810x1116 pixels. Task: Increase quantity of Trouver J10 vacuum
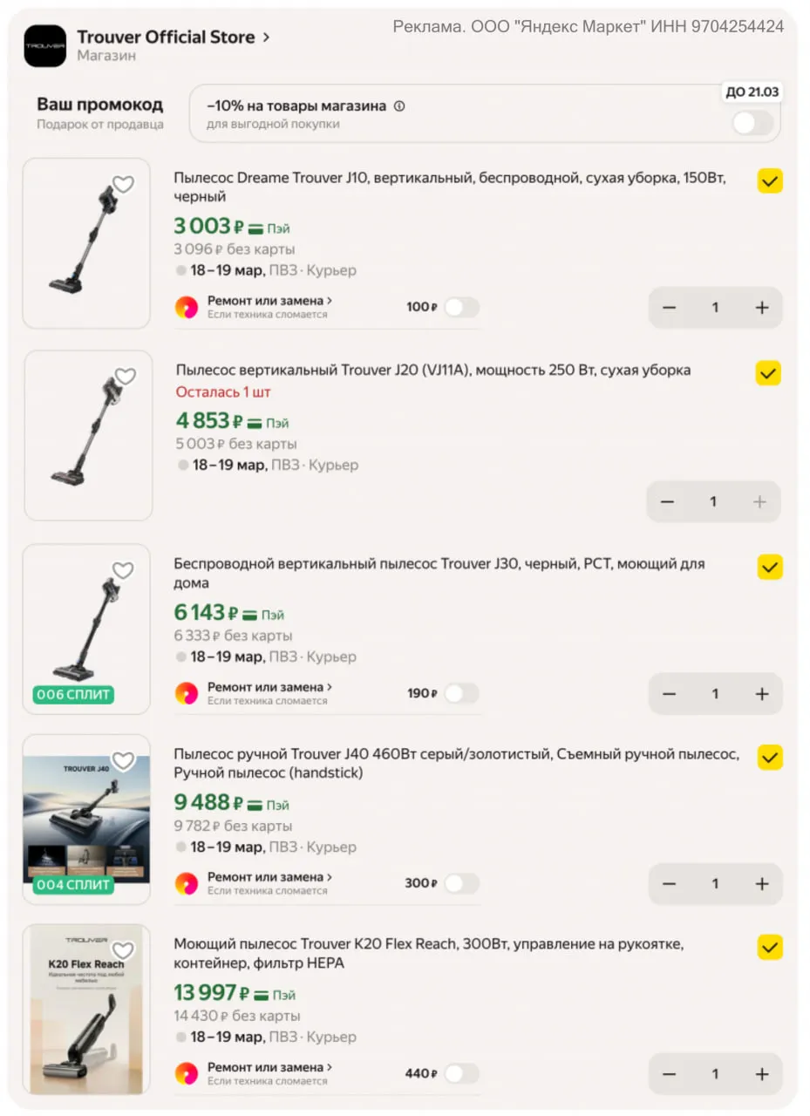(x=762, y=308)
